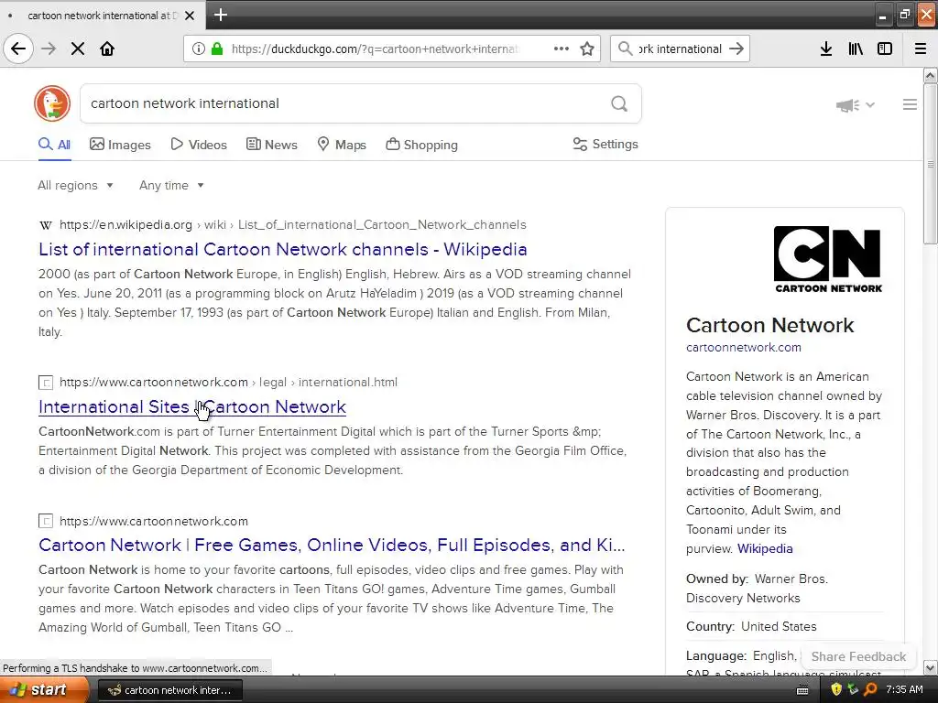
Task: Click favicon beside cartoonnetwork.com legal result
Action: [46, 383]
